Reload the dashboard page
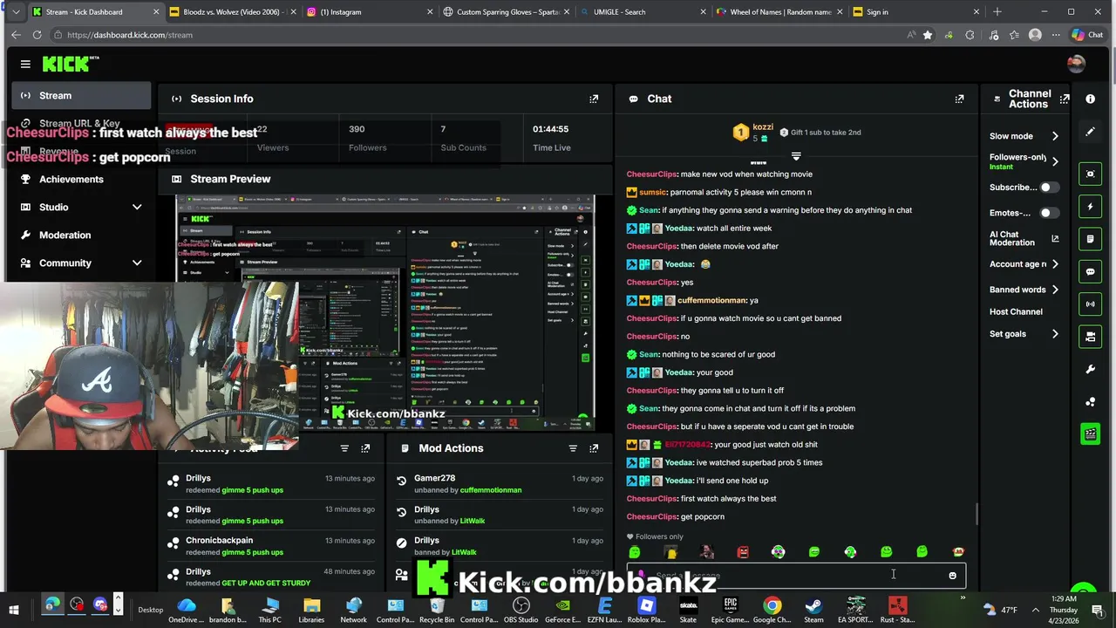The width and height of the screenshot is (1116, 628). [x=37, y=35]
